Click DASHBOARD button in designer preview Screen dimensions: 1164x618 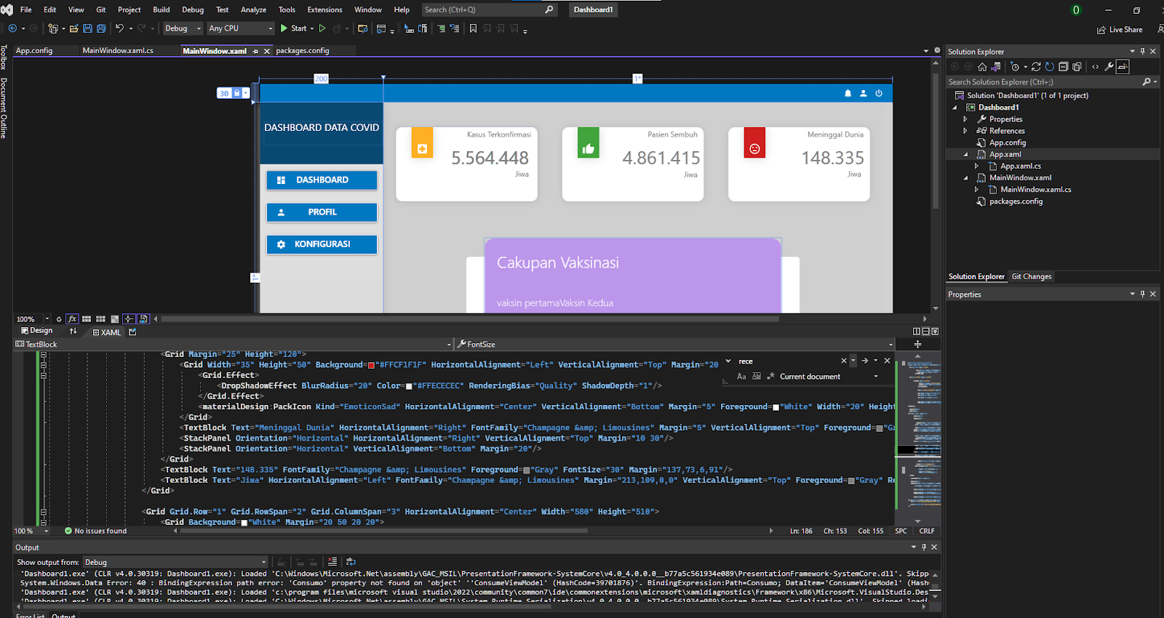pyautogui.click(x=322, y=180)
